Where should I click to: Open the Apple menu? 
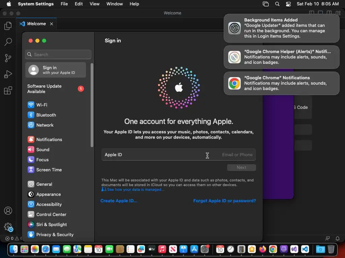(x=9, y=4)
